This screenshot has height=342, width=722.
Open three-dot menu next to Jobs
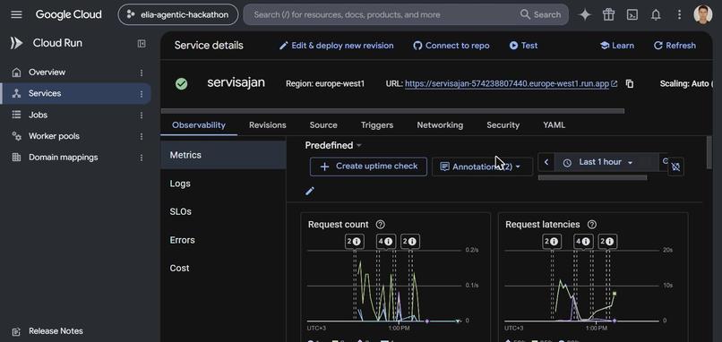click(142, 115)
